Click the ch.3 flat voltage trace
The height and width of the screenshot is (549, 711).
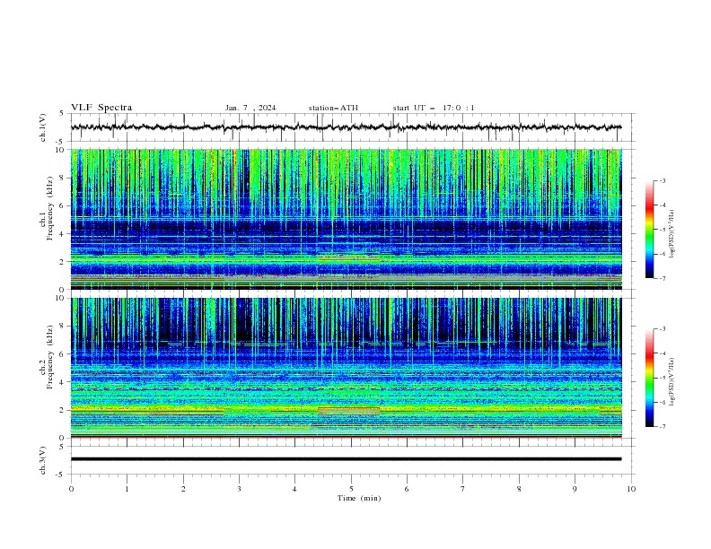click(x=346, y=459)
